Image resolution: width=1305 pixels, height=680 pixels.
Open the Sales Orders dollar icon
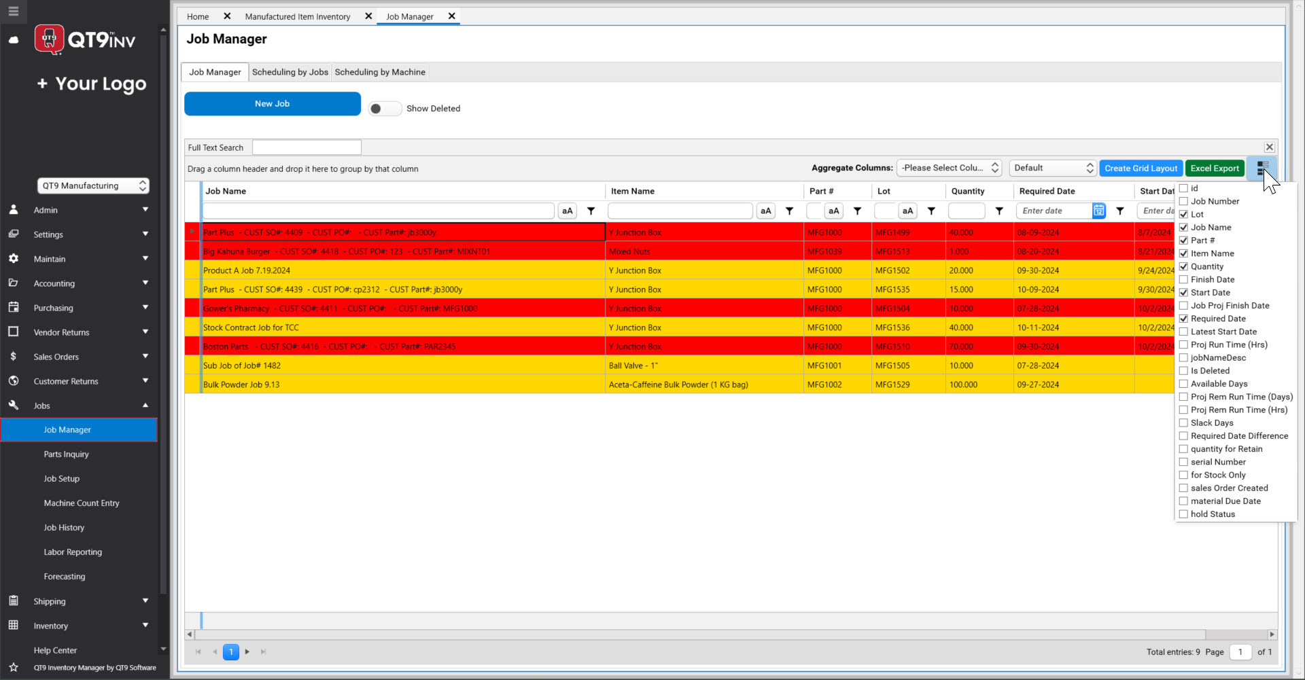(x=14, y=356)
